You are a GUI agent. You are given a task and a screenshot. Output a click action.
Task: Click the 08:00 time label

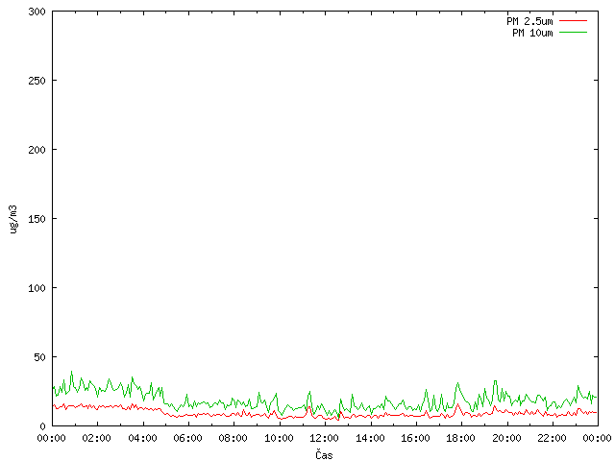tap(233, 438)
